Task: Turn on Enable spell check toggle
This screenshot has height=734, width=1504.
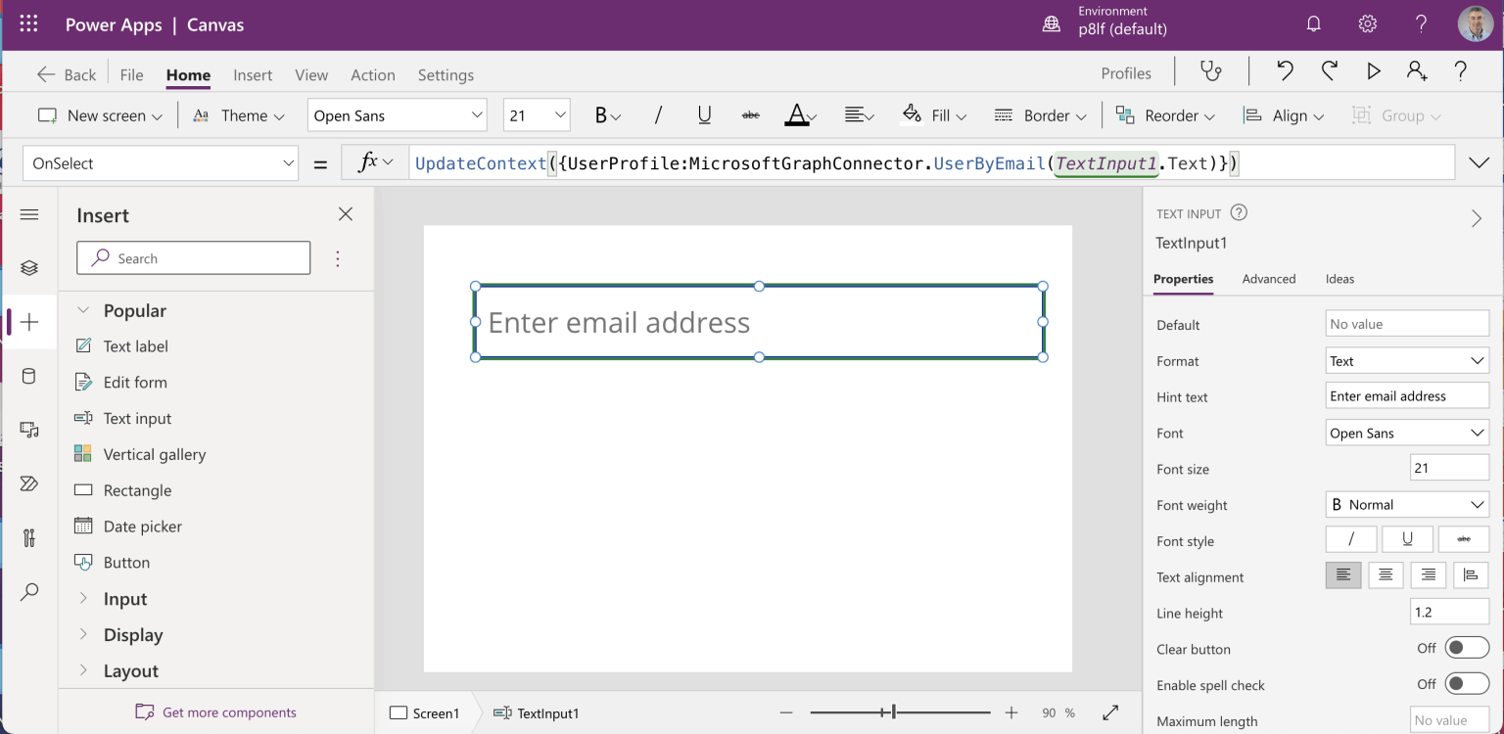Action: coord(1467,684)
